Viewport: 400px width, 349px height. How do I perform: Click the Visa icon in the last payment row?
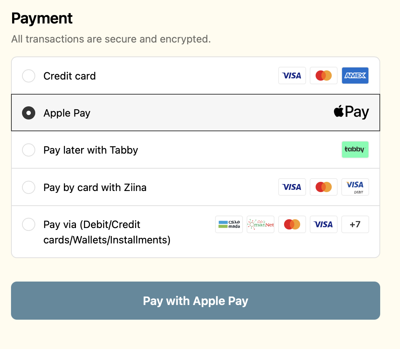coord(323,224)
